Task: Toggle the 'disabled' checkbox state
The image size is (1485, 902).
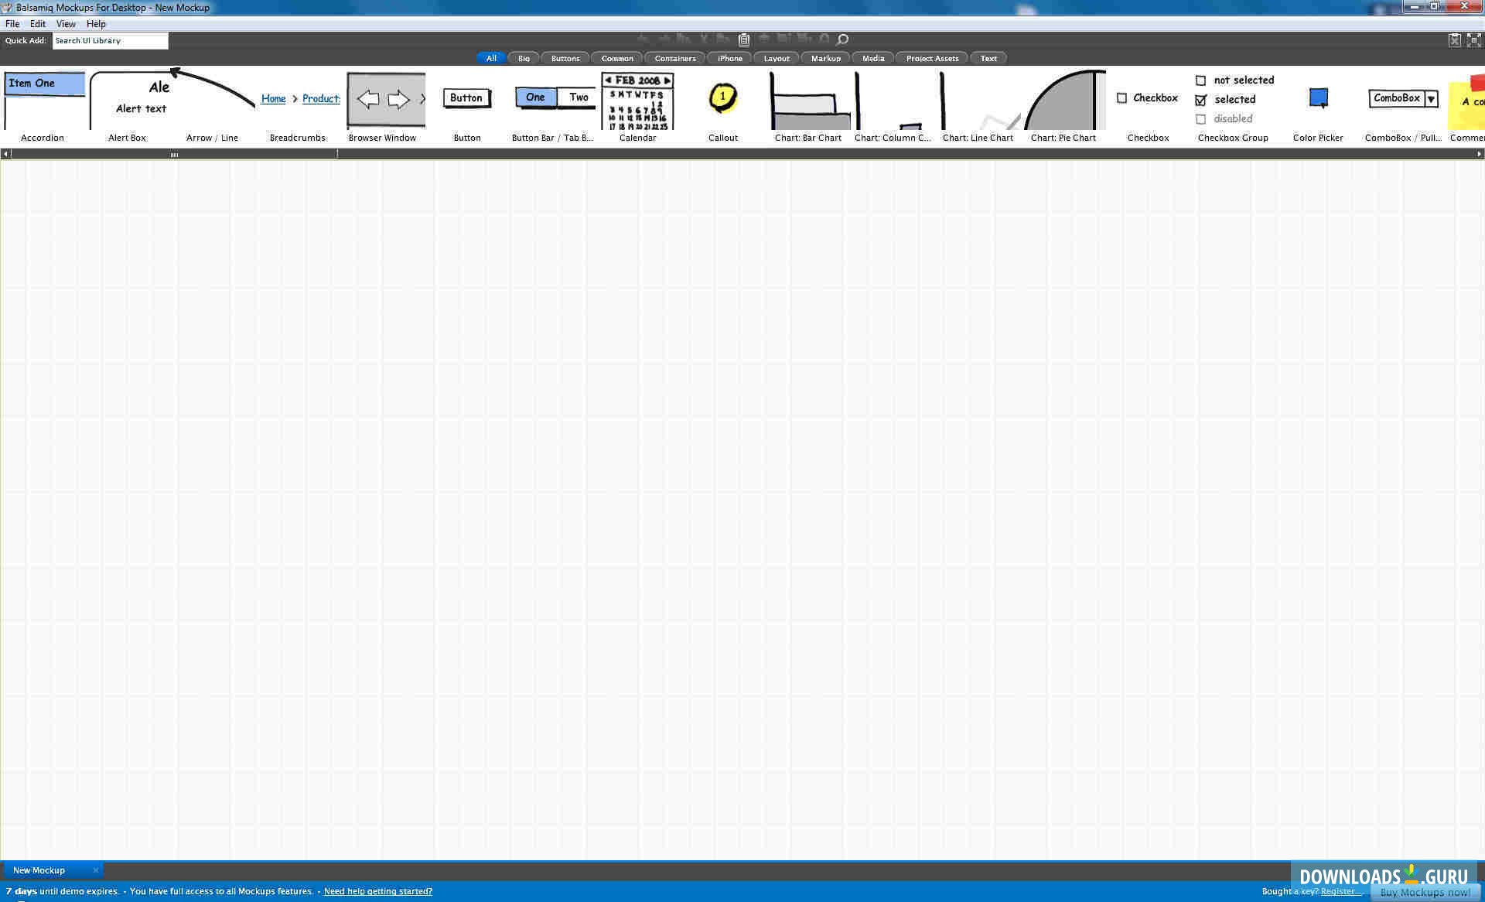Action: point(1200,118)
